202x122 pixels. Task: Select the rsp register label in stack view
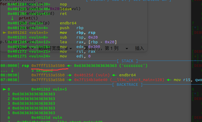(x=25, y=66)
